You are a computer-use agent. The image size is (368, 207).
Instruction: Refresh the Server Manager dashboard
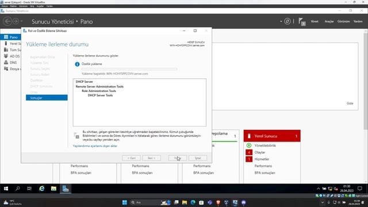coord(287,21)
